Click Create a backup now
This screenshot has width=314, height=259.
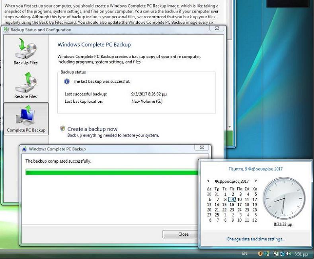coord(92,129)
